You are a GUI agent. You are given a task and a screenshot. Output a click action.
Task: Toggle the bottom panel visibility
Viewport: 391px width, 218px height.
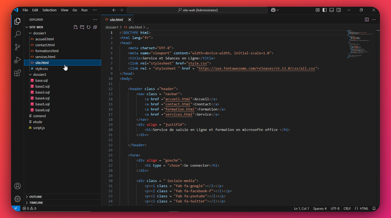pyautogui.click(x=331, y=10)
